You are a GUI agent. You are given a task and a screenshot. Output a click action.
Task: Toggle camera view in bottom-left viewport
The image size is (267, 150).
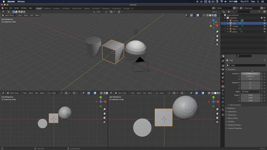point(104,117)
